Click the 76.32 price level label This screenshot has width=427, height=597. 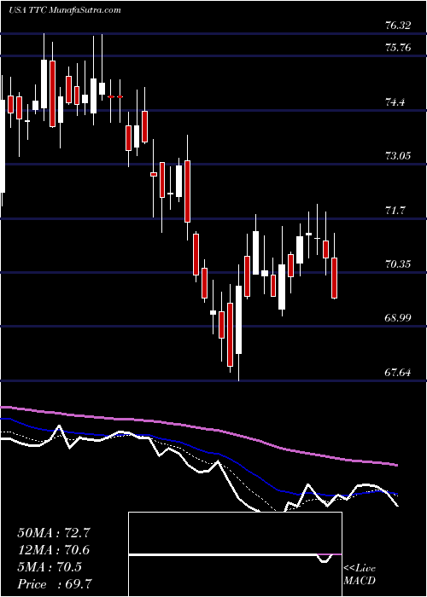click(x=398, y=26)
